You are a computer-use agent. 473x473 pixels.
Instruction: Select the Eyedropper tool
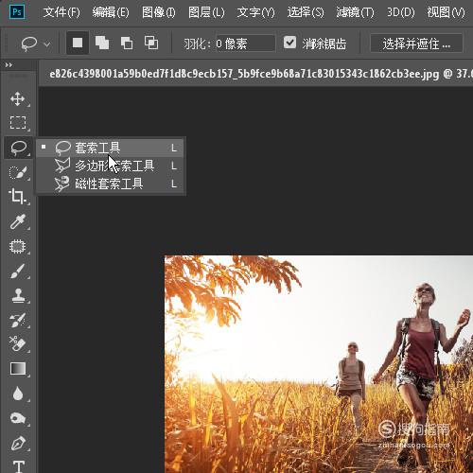pyautogui.click(x=18, y=221)
